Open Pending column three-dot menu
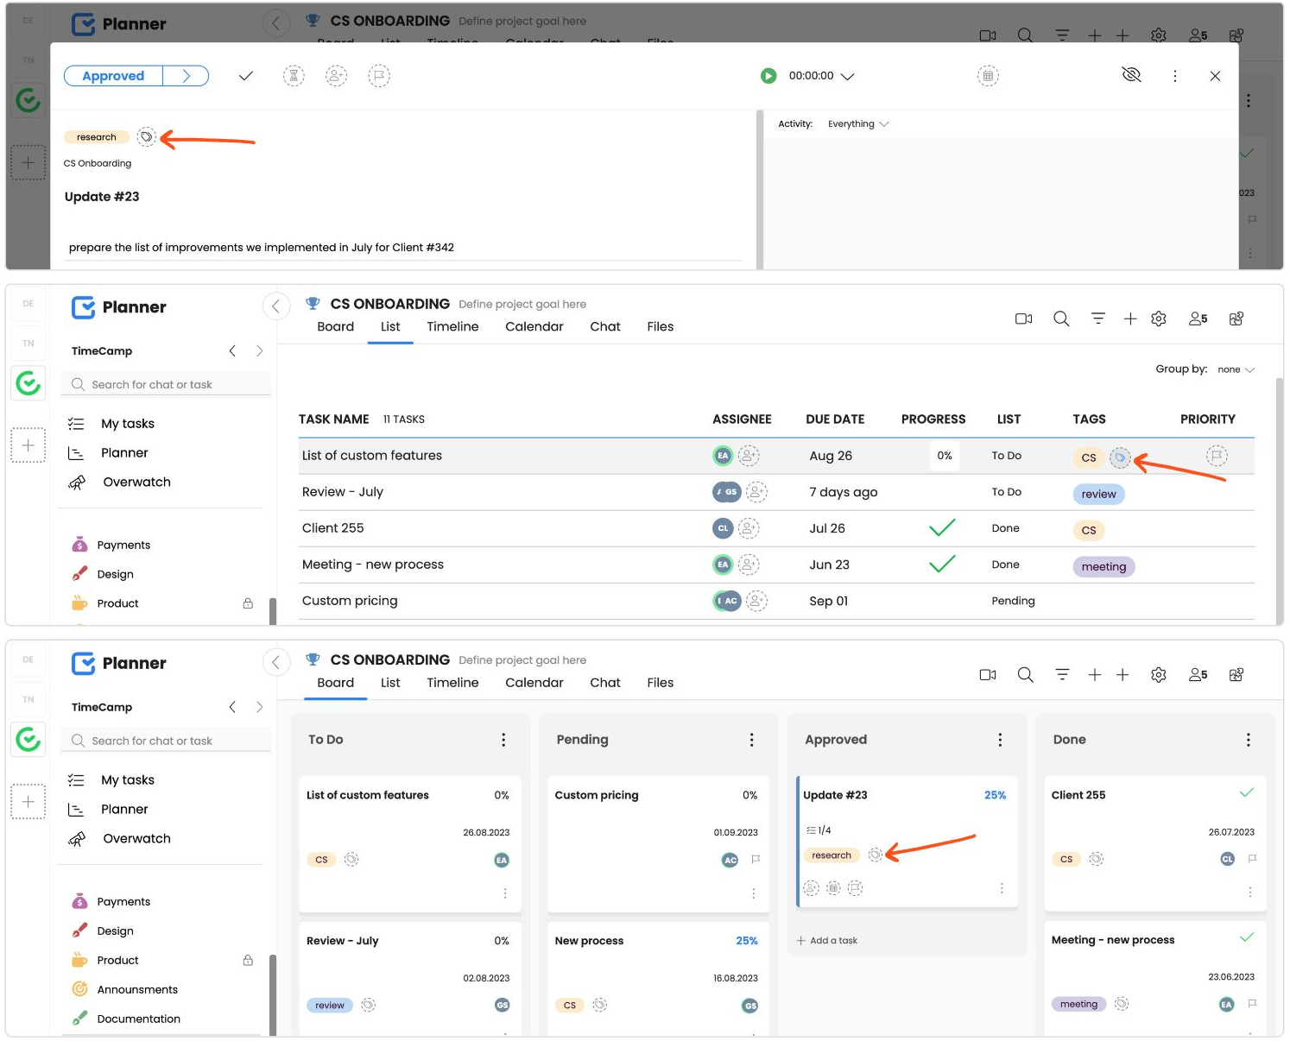 click(752, 740)
